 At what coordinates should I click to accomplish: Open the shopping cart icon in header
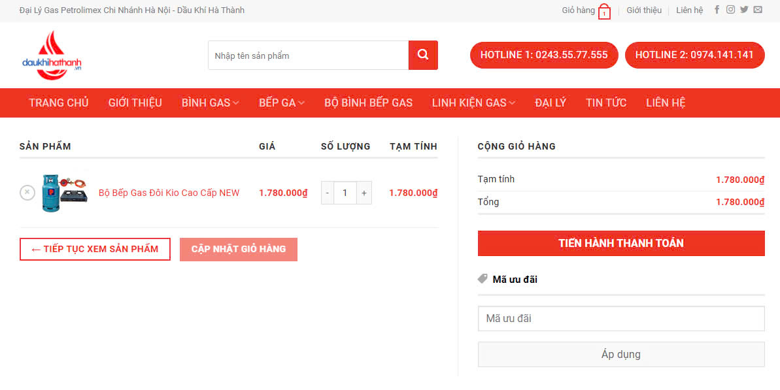tap(604, 12)
